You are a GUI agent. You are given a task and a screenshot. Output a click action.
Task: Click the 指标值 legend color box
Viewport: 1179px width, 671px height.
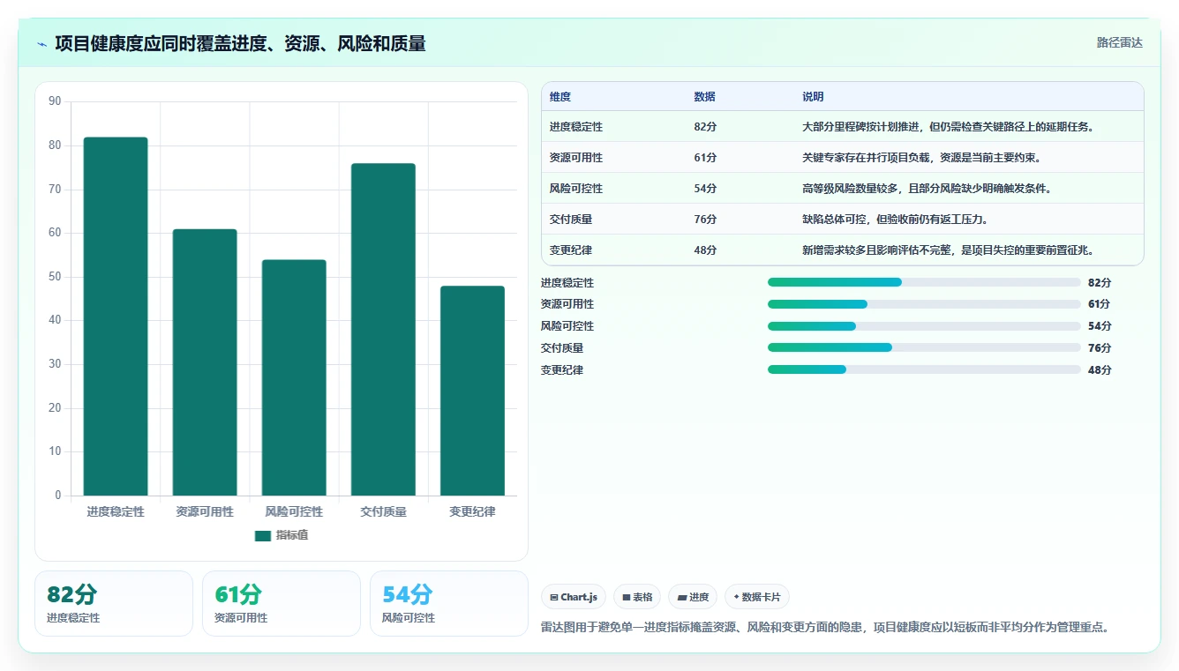coord(262,536)
